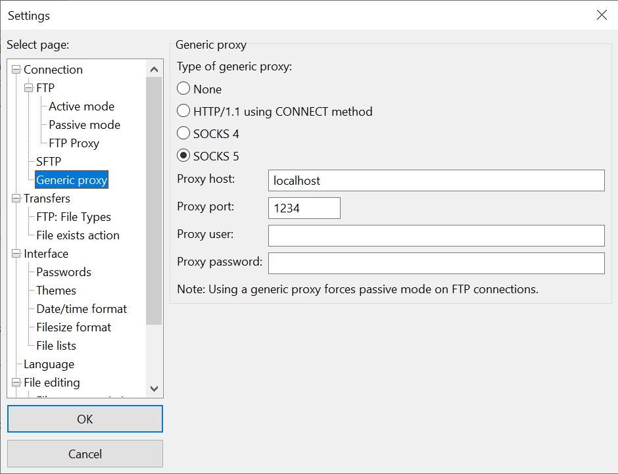Viewport: 618px width, 474px height.
Task: Dismiss the dialog with Cancel
Action: 85,454
